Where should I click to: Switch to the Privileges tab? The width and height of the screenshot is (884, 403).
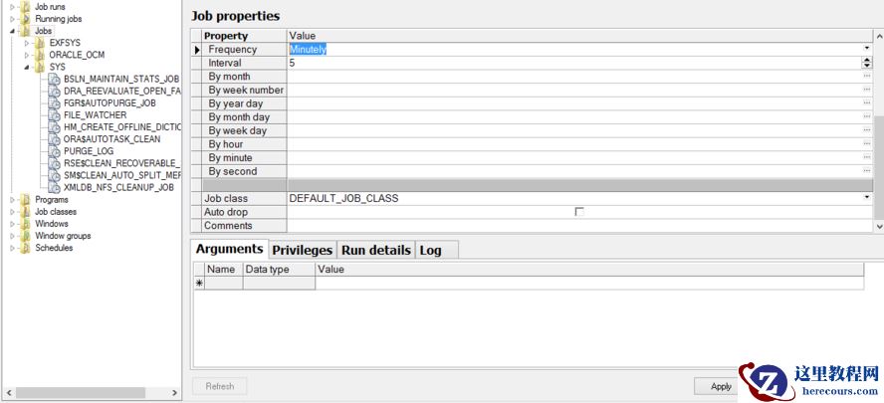(x=303, y=250)
